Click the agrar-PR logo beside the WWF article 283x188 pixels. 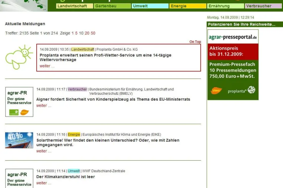click(x=19, y=178)
